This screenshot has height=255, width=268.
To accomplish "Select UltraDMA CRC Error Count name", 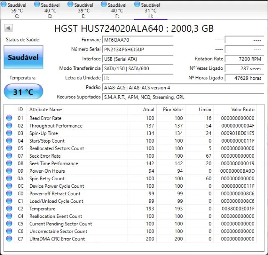I will (x=57, y=239).
